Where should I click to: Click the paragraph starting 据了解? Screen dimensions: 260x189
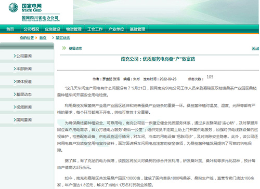coord(157,164)
